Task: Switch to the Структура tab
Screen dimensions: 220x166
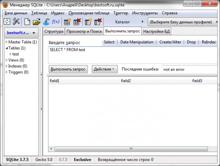Action: pyautogui.click(x=54, y=31)
